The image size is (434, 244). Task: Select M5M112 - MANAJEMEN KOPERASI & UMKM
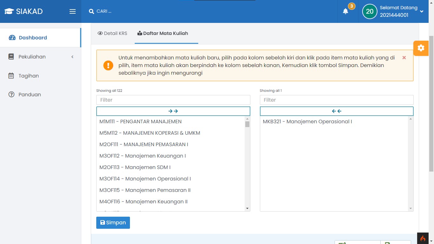171,133
